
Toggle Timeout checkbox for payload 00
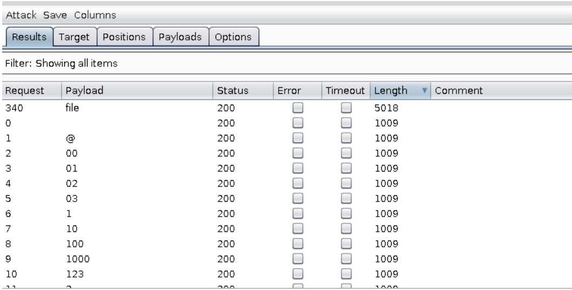click(346, 153)
